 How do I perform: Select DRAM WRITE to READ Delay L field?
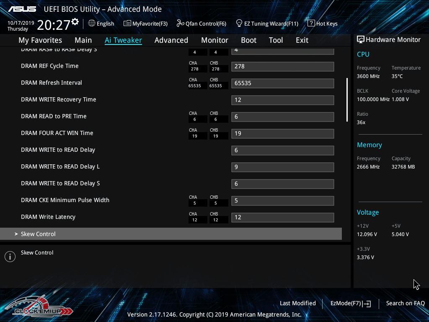(x=282, y=167)
